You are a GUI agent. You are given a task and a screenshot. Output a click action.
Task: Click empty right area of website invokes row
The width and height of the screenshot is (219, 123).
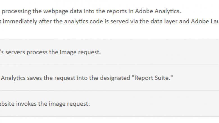click(168, 104)
